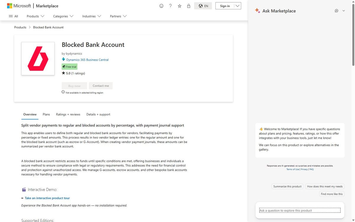This screenshot has width=355, height=222.
Task: Click the Marketplace header title
Action: [47, 6]
